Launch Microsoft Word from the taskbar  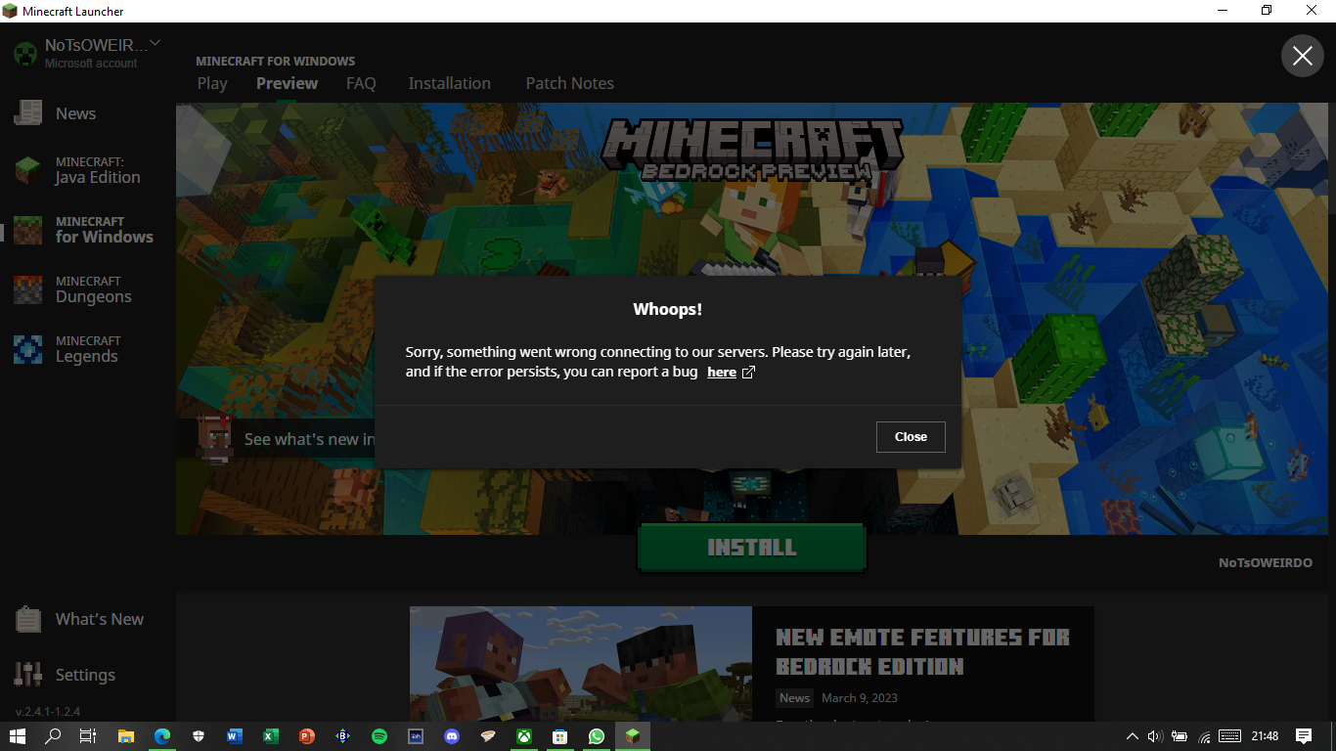[234, 736]
